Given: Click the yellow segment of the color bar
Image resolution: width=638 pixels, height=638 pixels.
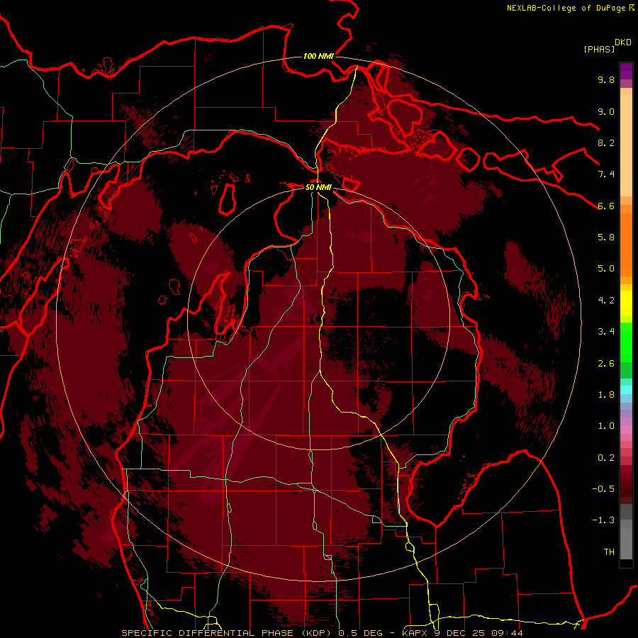Looking at the screenshot, I should click(626, 303).
